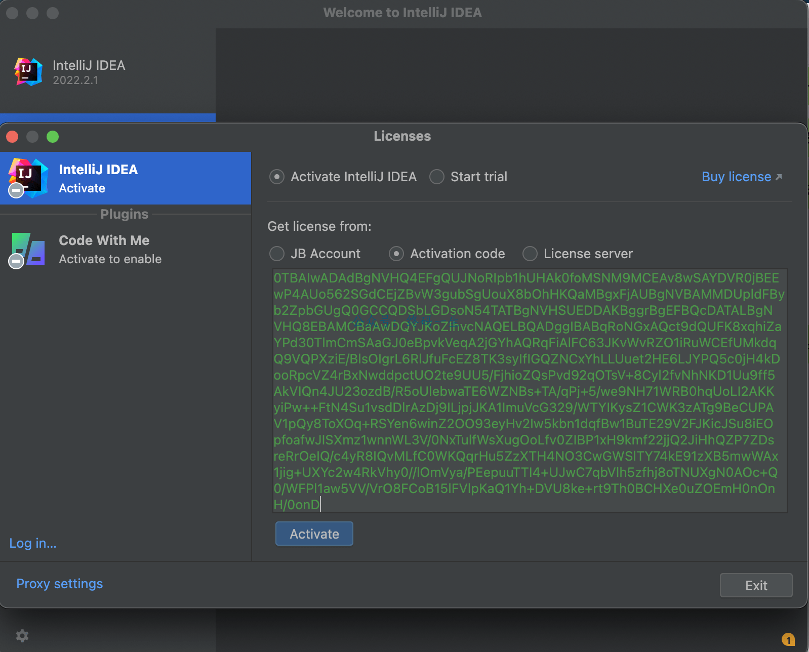Click inside the activation code text area
809x652 pixels.
point(530,391)
